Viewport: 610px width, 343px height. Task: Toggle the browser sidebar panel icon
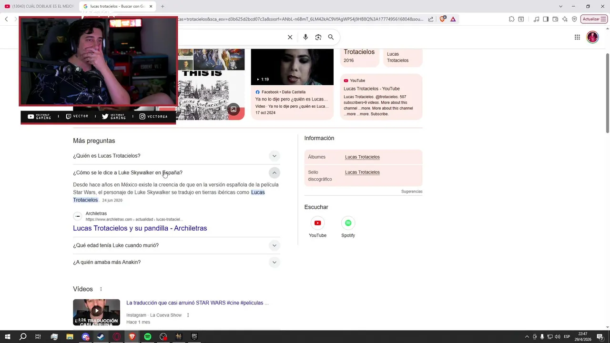pos(546,19)
